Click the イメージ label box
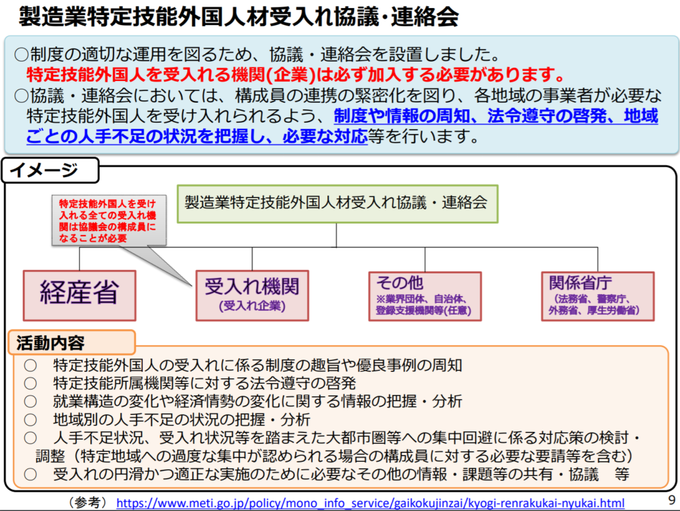 50,171
